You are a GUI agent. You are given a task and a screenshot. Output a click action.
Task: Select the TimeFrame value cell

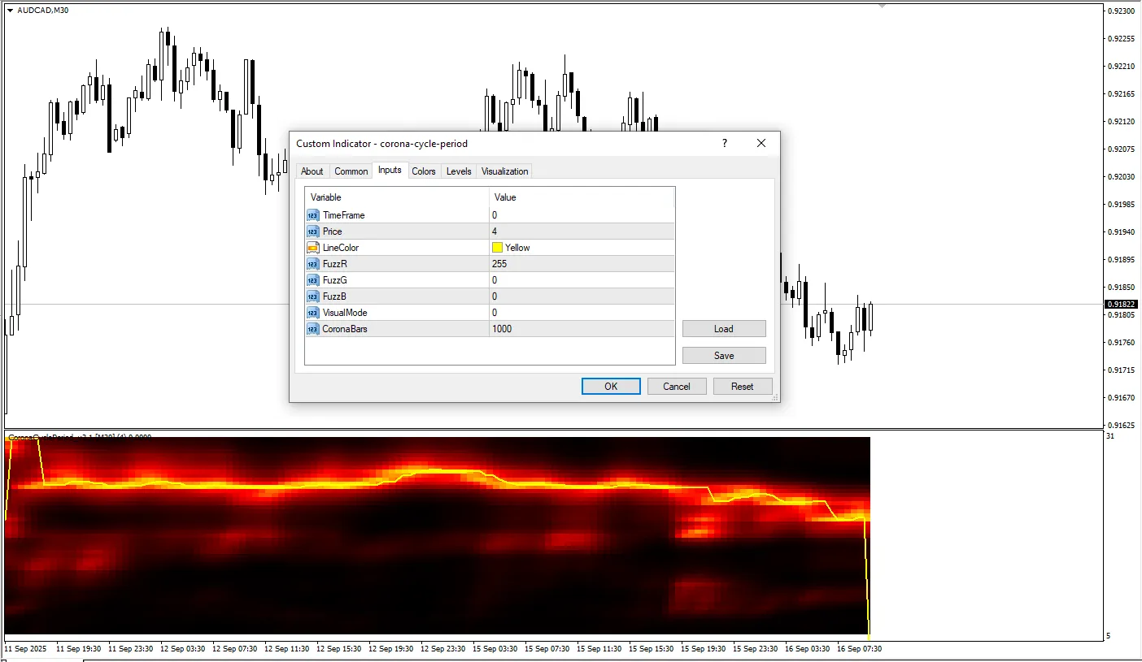pyautogui.click(x=582, y=215)
